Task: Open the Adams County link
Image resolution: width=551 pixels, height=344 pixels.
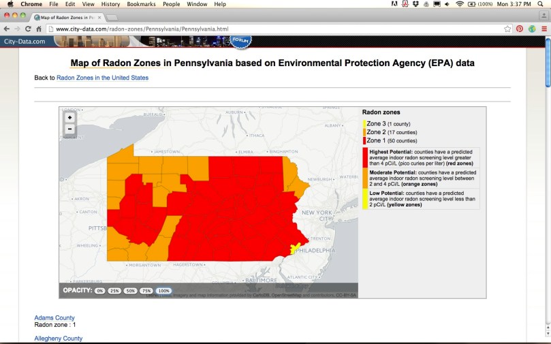Action: click(54, 317)
